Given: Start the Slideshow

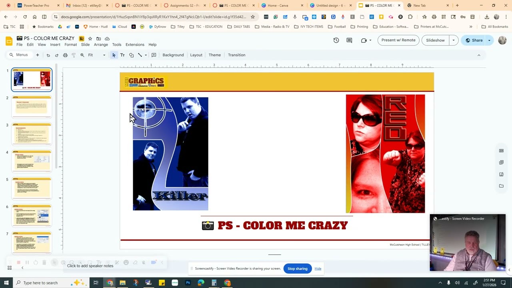Looking at the screenshot, I should (435, 40).
